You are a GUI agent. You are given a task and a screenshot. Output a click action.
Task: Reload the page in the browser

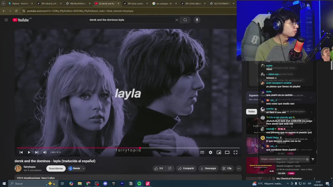pos(16,11)
